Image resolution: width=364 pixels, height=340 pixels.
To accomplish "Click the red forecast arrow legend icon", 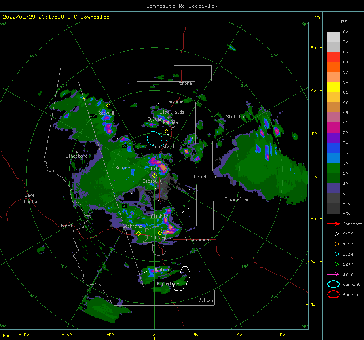I will pyautogui.click(x=333, y=224).
